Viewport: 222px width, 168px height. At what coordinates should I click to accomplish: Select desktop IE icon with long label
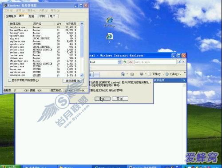click(x=110, y=22)
